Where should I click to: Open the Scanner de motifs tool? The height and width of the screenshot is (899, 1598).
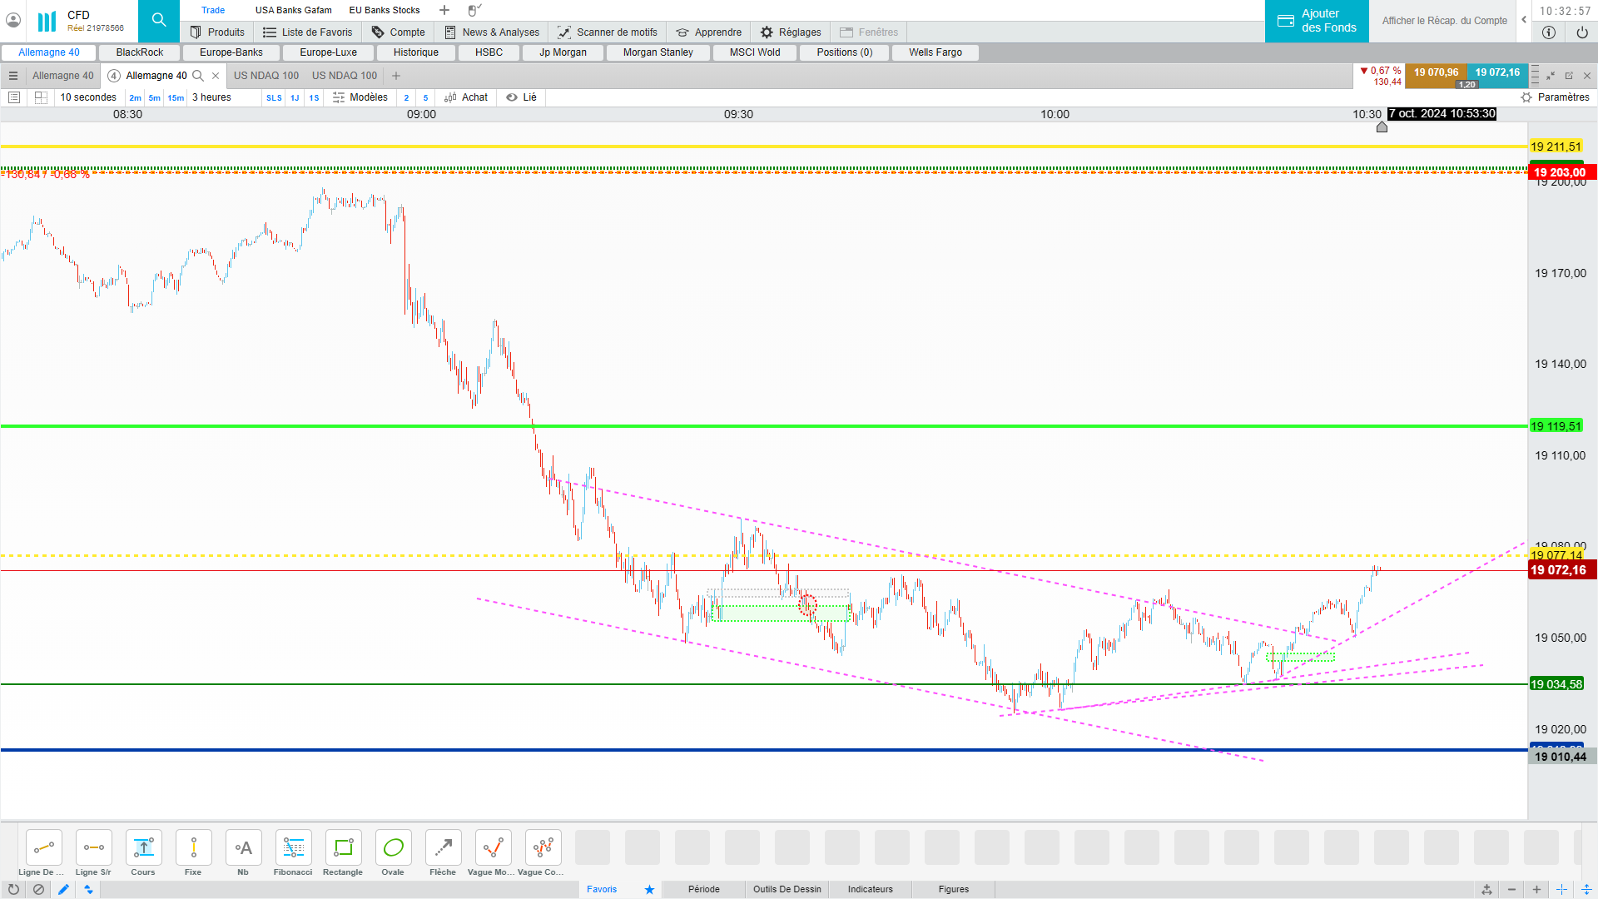tap(608, 32)
